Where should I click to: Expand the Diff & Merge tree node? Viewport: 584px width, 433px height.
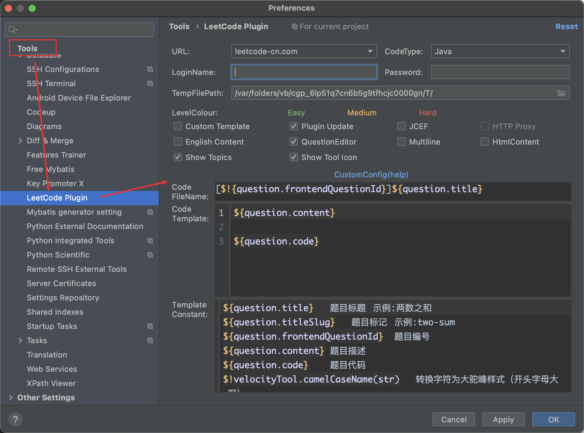tap(20, 141)
